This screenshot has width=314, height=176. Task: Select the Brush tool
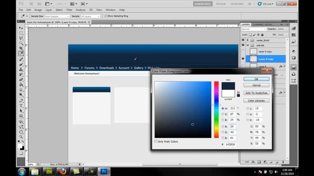tap(21, 64)
